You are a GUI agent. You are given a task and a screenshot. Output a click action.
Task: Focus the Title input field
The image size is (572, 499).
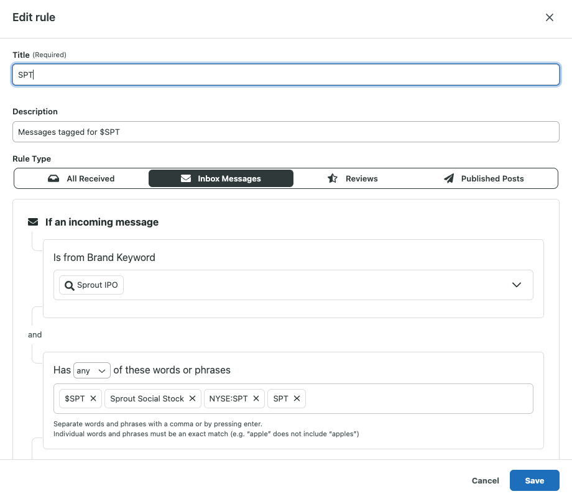tap(286, 75)
